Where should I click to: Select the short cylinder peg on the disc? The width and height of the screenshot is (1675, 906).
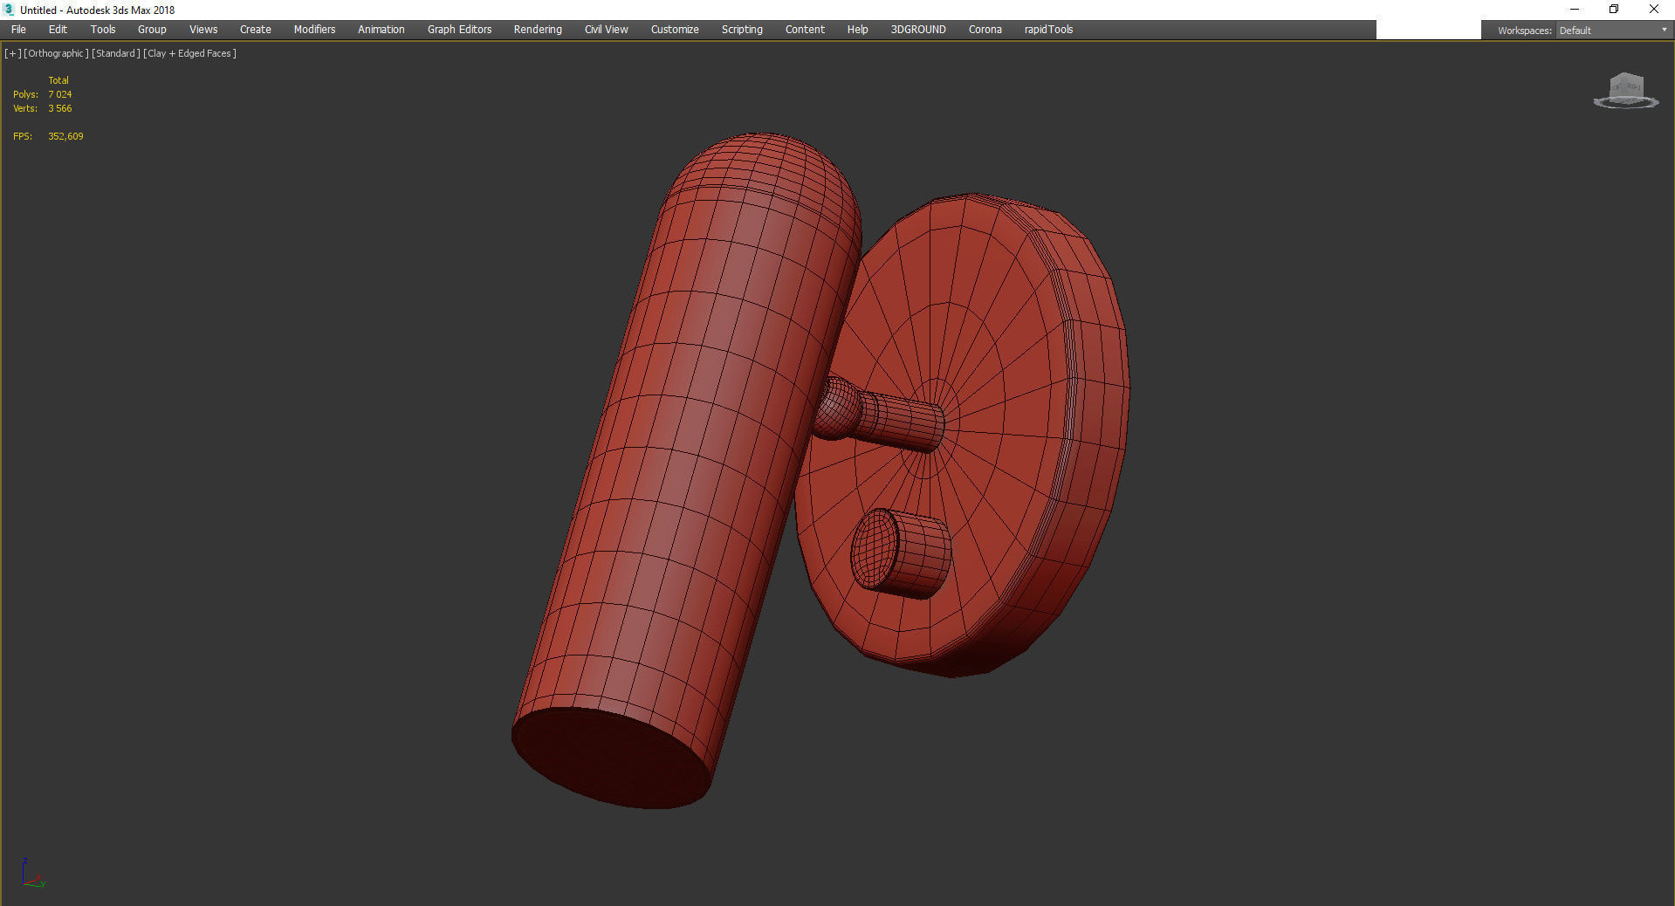click(901, 554)
